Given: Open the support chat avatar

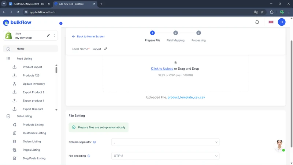Looking at the screenshot, I should [x=279, y=145].
